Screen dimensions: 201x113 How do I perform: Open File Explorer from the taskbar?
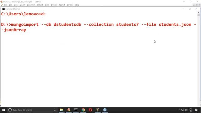62,110
